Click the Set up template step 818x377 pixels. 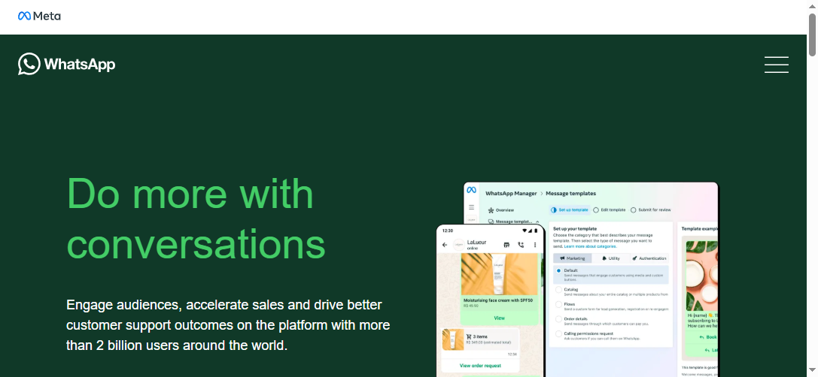pyautogui.click(x=570, y=210)
